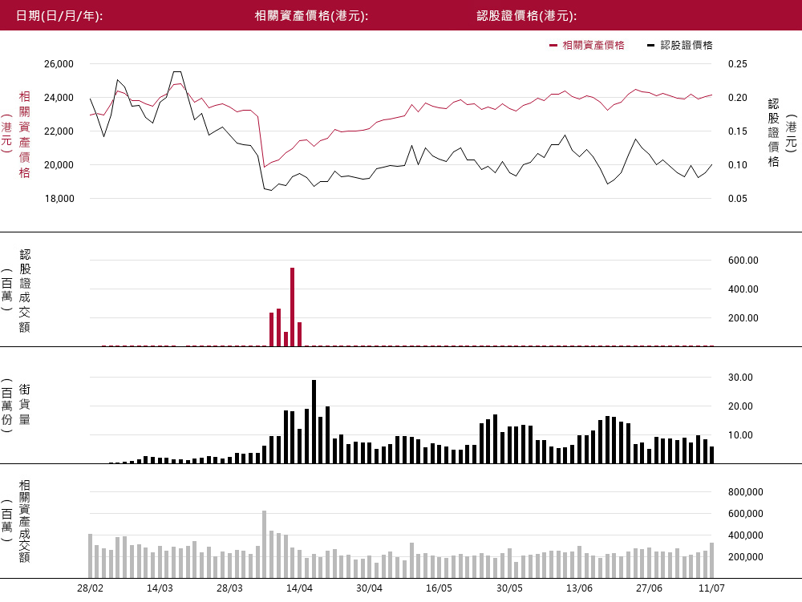Click the 14/03 date label

click(160, 588)
